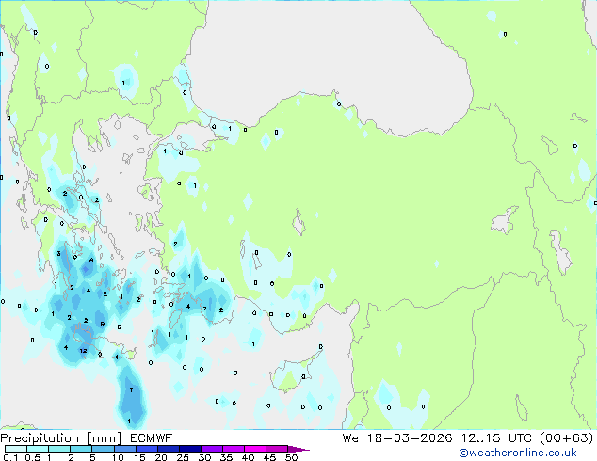Pick the 2–5 mm legend color swatch

(81, 449)
